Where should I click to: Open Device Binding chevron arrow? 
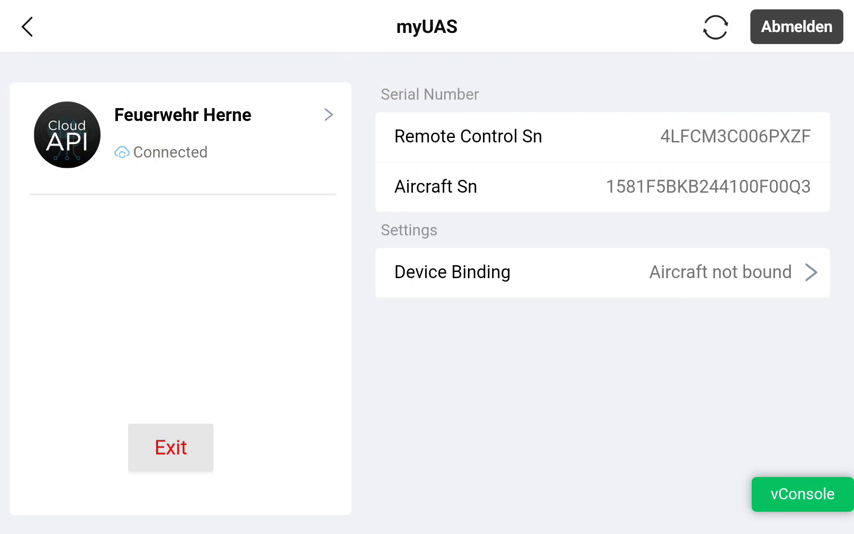coord(811,272)
